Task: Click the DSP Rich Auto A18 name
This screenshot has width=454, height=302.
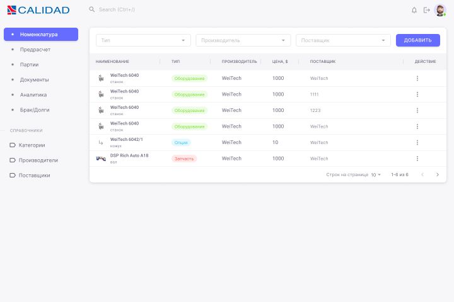Action: click(129, 155)
